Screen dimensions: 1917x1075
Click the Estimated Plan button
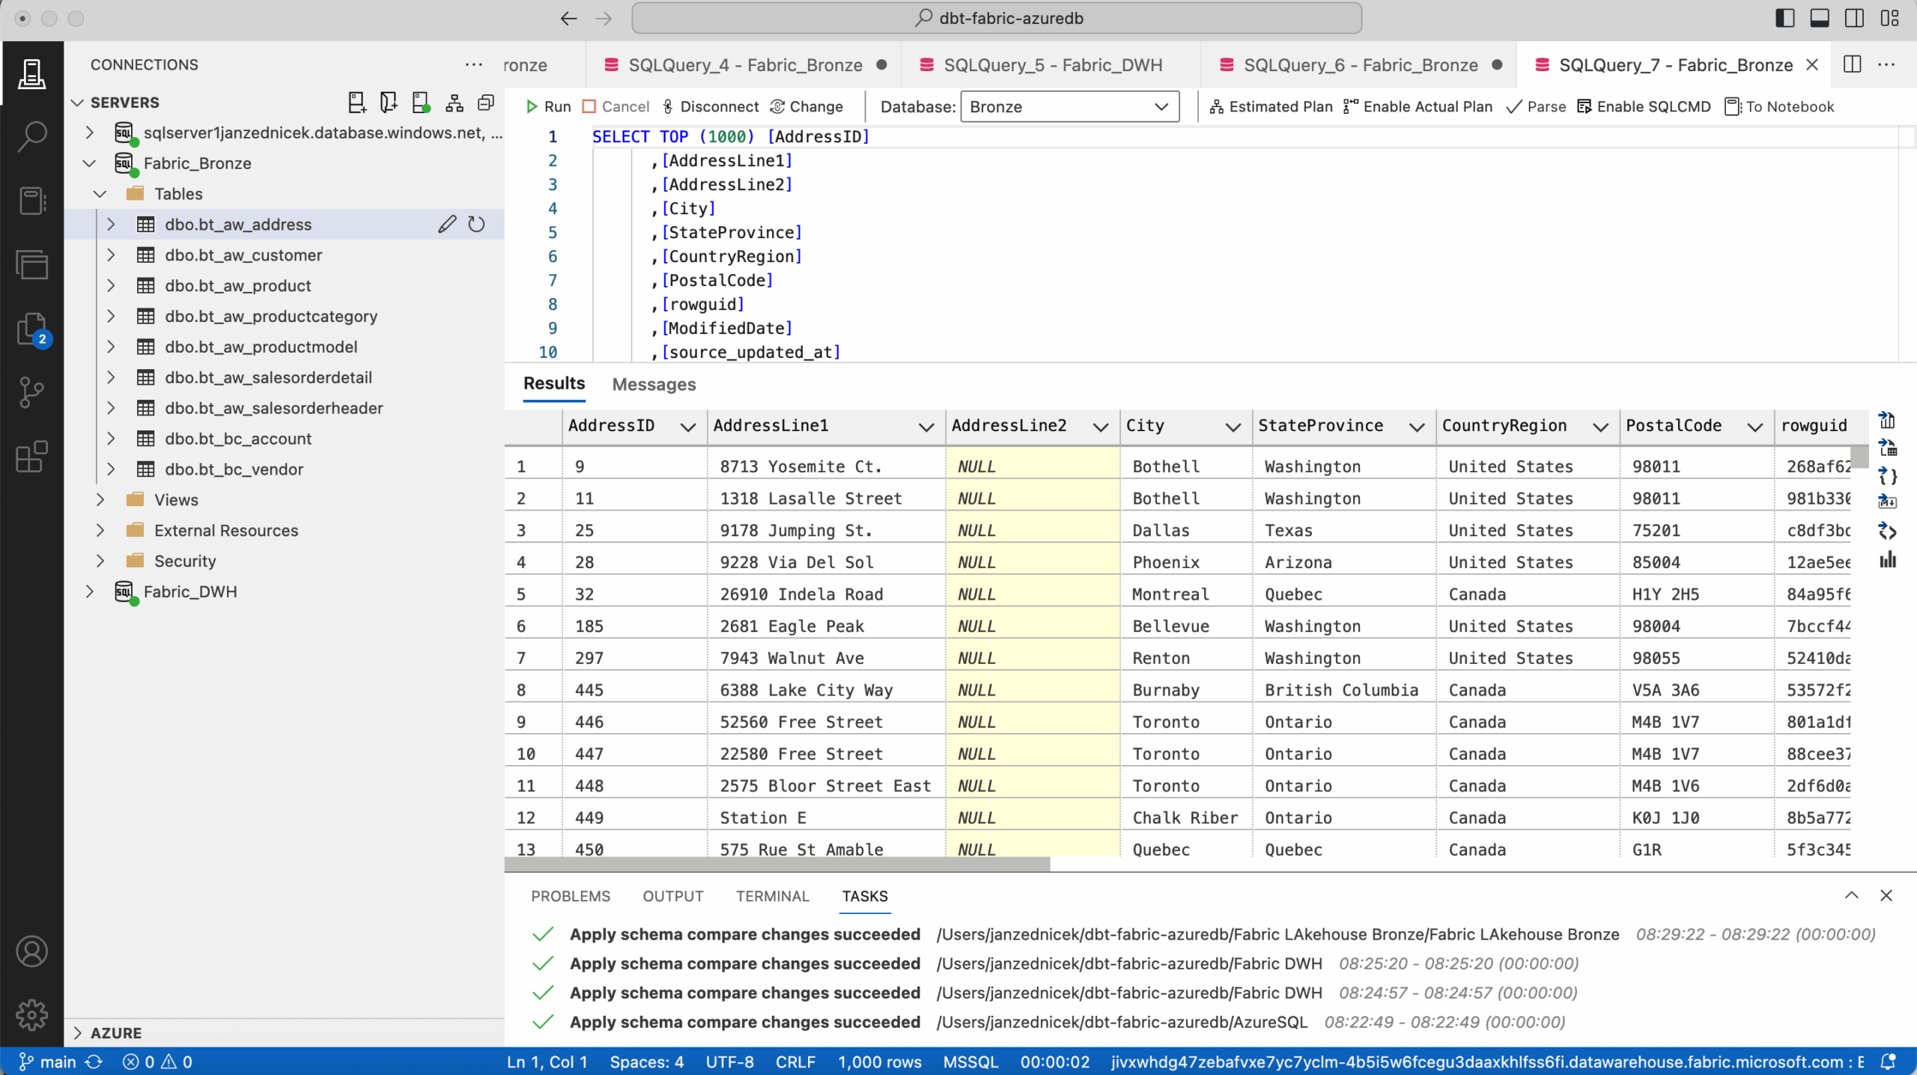pyautogui.click(x=1271, y=107)
